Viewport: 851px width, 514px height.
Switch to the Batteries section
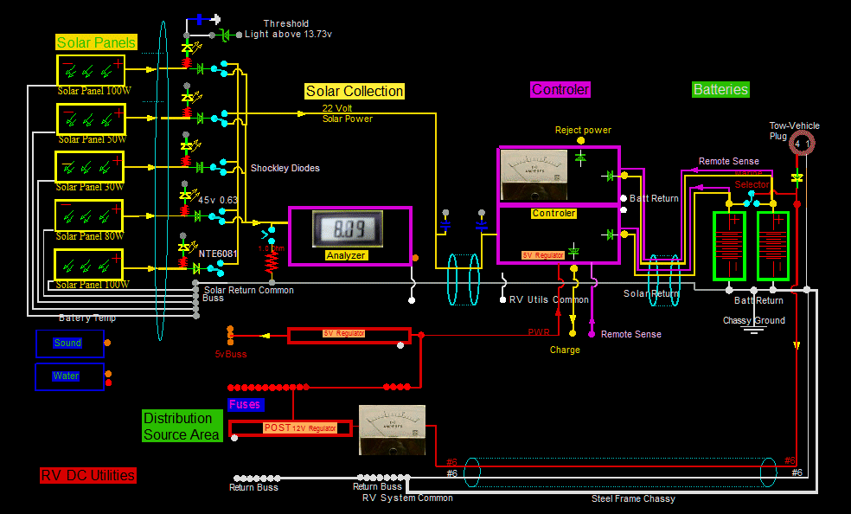click(x=720, y=89)
